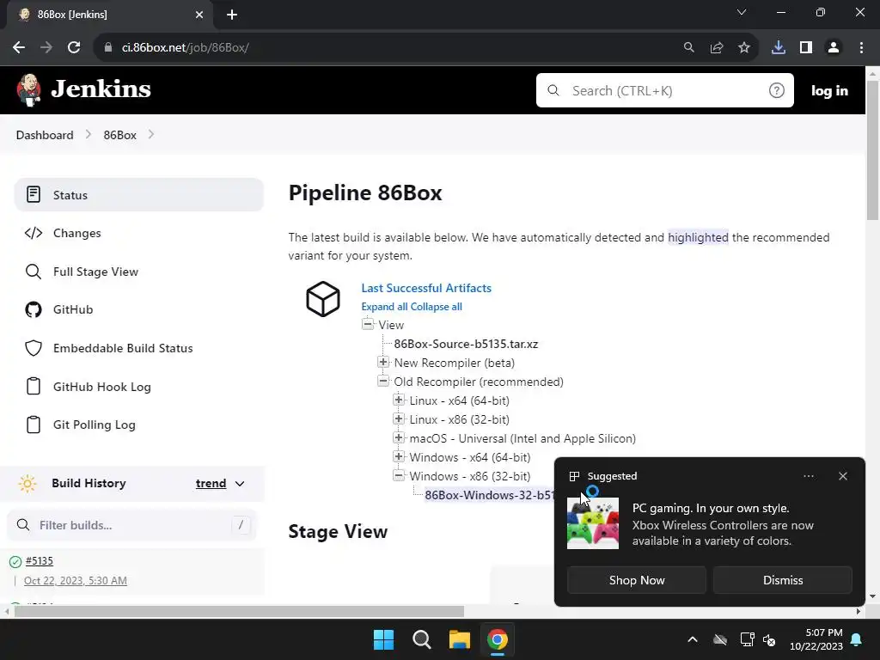The height and width of the screenshot is (660, 880).
Task: Open Chrome profile icon
Action: click(x=834, y=48)
